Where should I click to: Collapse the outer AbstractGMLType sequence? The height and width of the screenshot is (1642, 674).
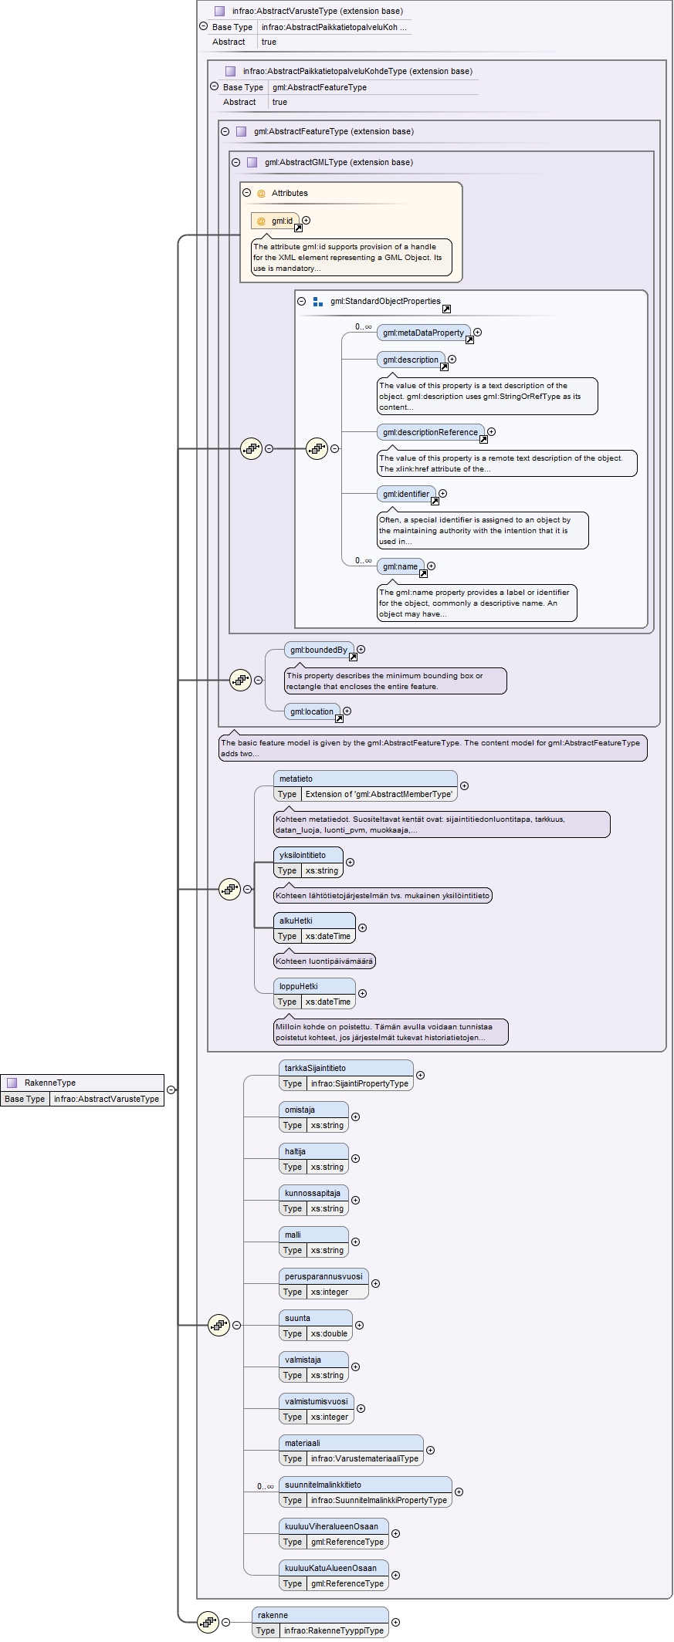(x=269, y=448)
